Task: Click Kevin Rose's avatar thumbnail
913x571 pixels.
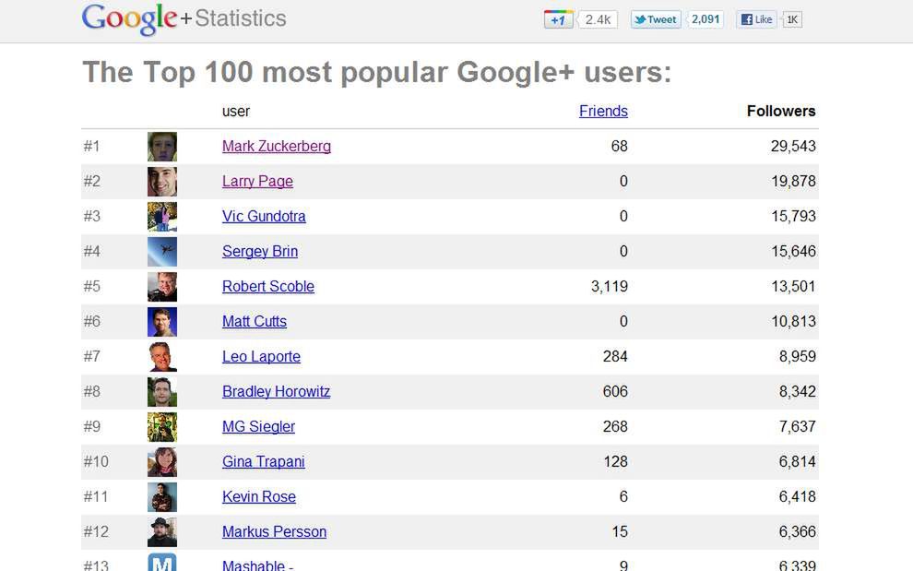Action: pos(162,496)
